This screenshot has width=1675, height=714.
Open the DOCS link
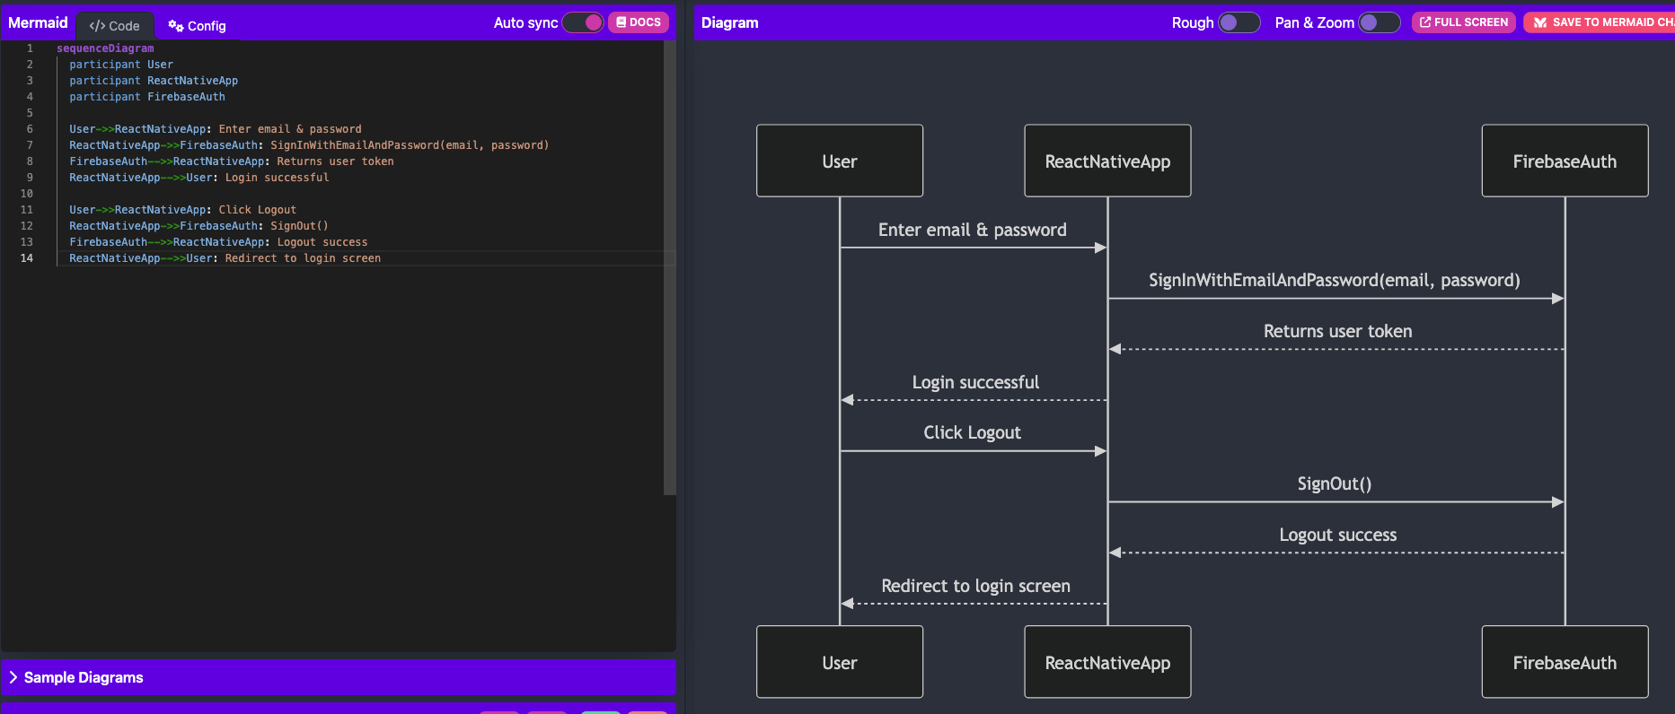639,22
